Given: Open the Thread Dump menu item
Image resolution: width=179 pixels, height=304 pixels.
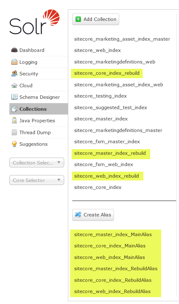Looking at the screenshot, I should pyautogui.click(x=38, y=132).
